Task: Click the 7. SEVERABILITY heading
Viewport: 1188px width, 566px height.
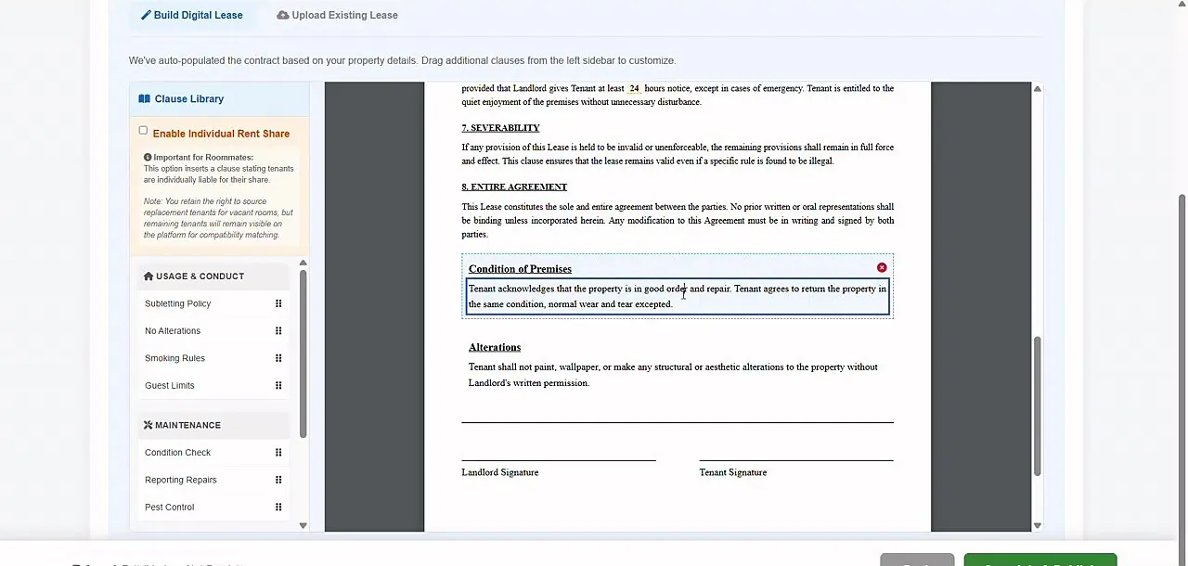Action: pyautogui.click(x=501, y=128)
